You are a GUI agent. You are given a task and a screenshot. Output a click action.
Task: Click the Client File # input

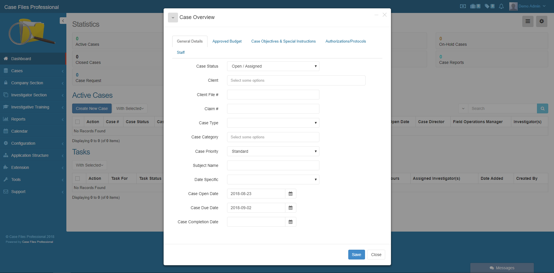pyautogui.click(x=273, y=95)
